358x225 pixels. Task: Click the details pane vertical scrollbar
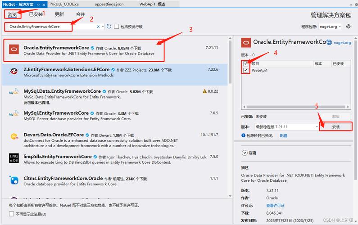point(356,109)
